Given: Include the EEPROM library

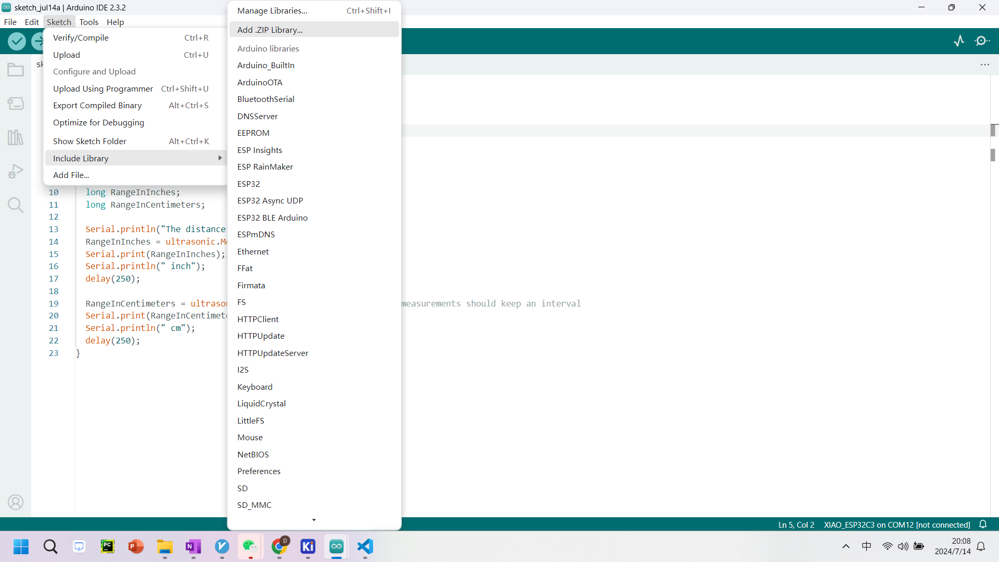Looking at the screenshot, I should point(314,133).
